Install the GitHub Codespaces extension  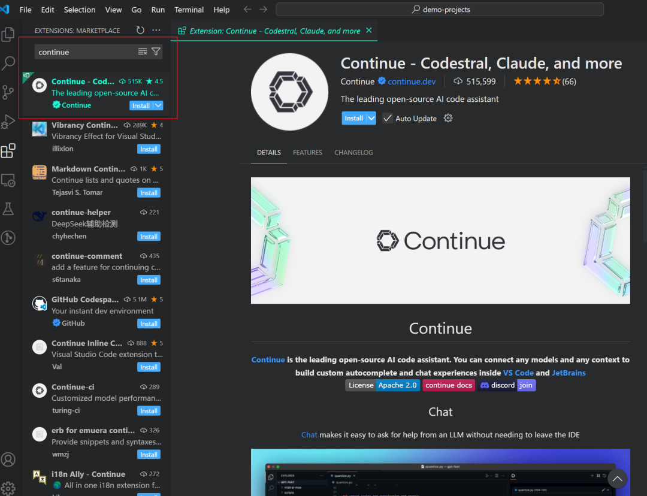click(x=149, y=323)
